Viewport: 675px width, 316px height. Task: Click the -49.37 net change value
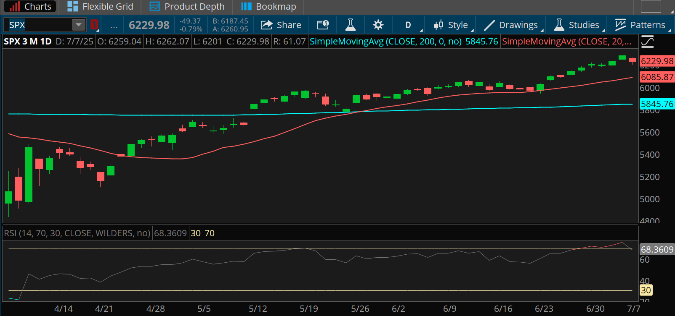tap(190, 21)
